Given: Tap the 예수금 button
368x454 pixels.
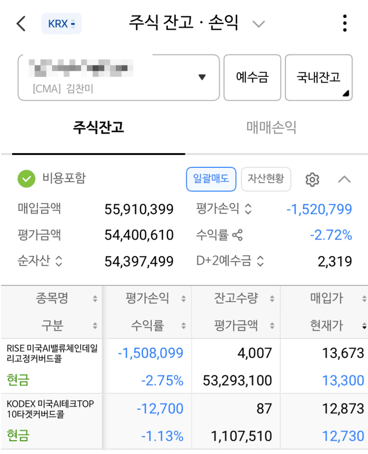Looking at the screenshot, I should (x=252, y=77).
